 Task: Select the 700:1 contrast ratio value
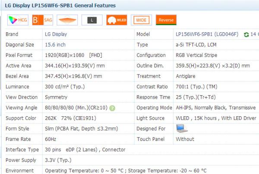[196, 87]
